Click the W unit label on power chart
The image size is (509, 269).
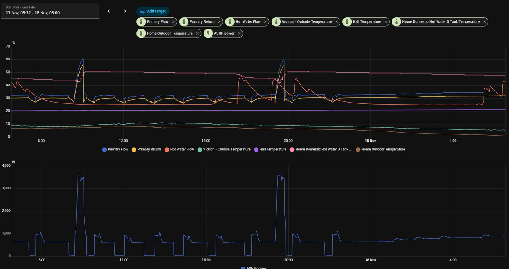(x=14, y=162)
